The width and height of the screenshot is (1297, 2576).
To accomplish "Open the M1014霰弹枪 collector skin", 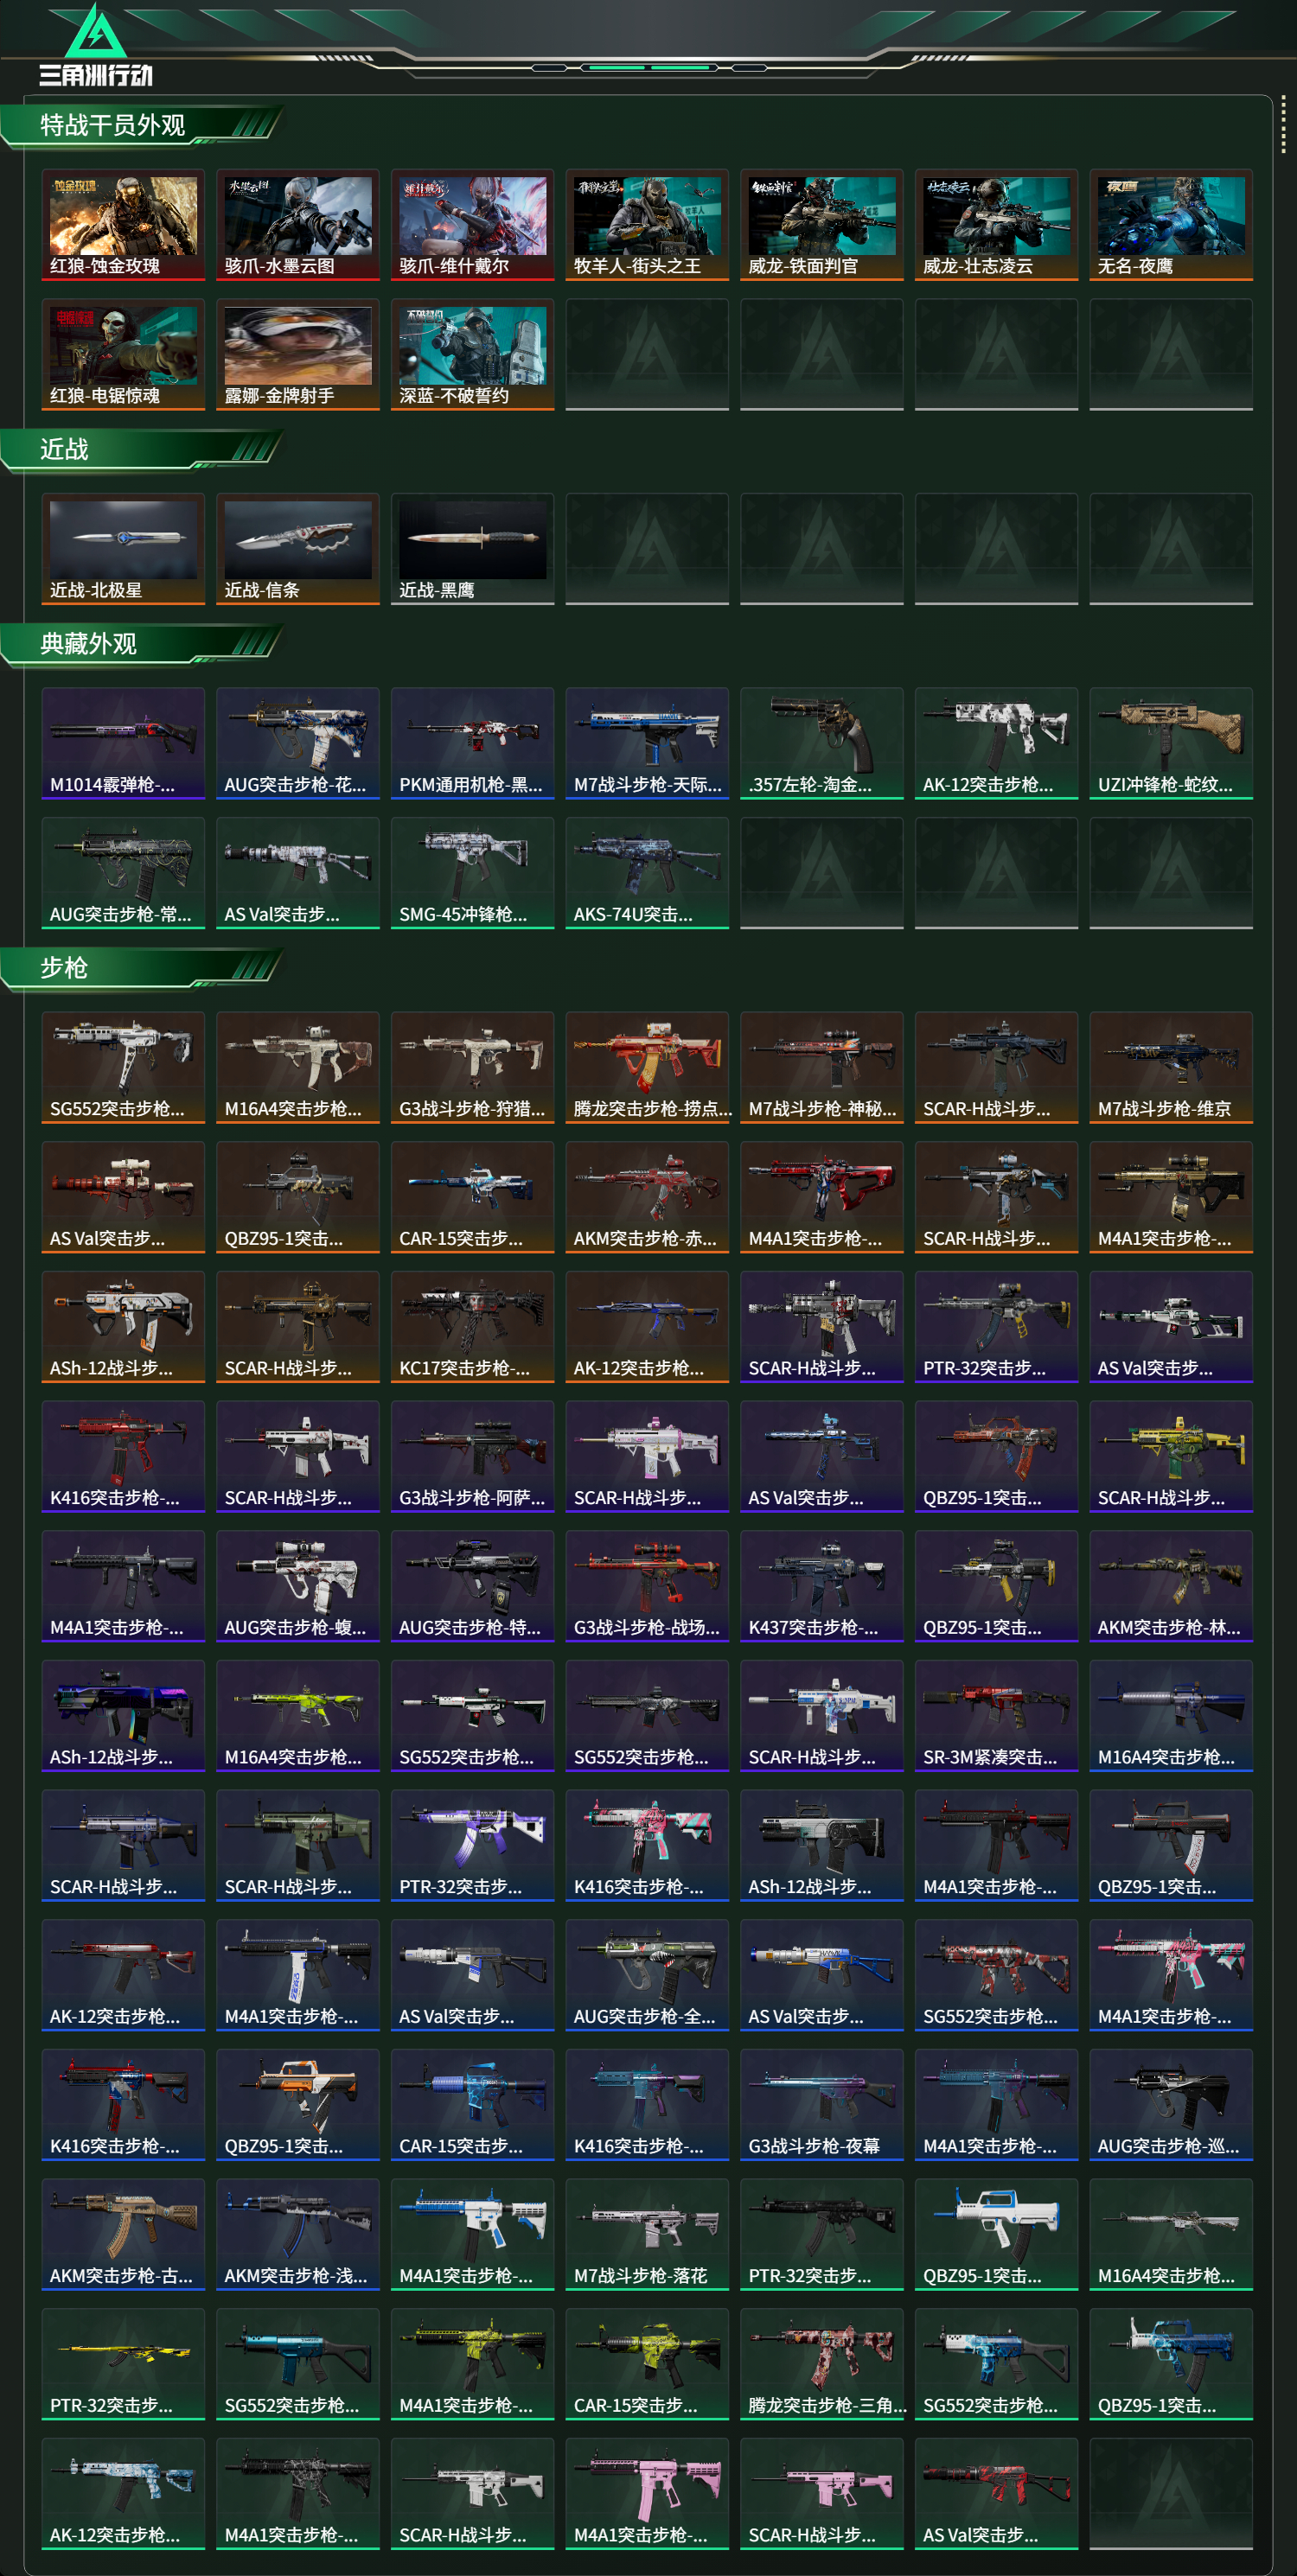I will pos(123,743).
